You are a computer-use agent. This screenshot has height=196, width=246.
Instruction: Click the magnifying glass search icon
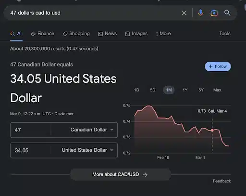pos(227,13)
